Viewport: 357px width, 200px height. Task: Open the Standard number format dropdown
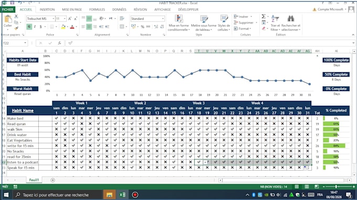tap(163, 19)
